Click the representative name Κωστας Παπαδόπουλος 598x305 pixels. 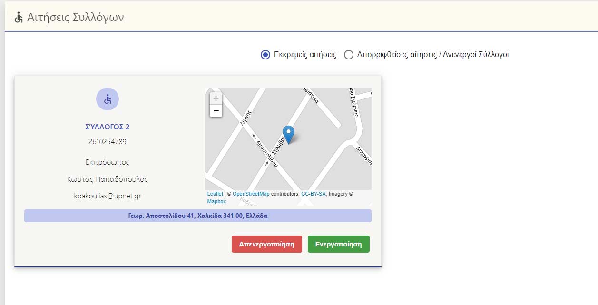click(108, 179)
